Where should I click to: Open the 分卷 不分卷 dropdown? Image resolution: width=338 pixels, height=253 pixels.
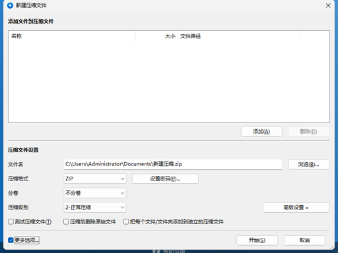(95, 193)
